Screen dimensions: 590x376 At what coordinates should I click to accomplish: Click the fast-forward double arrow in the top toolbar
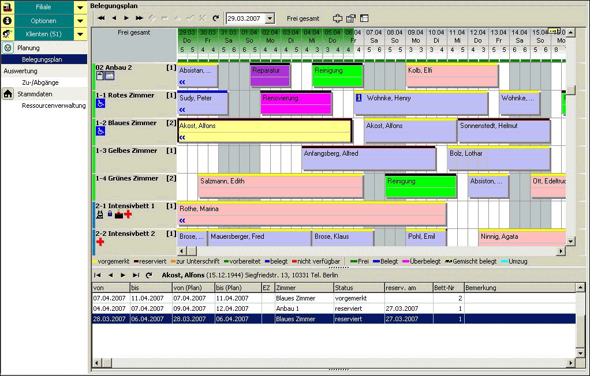139,18
